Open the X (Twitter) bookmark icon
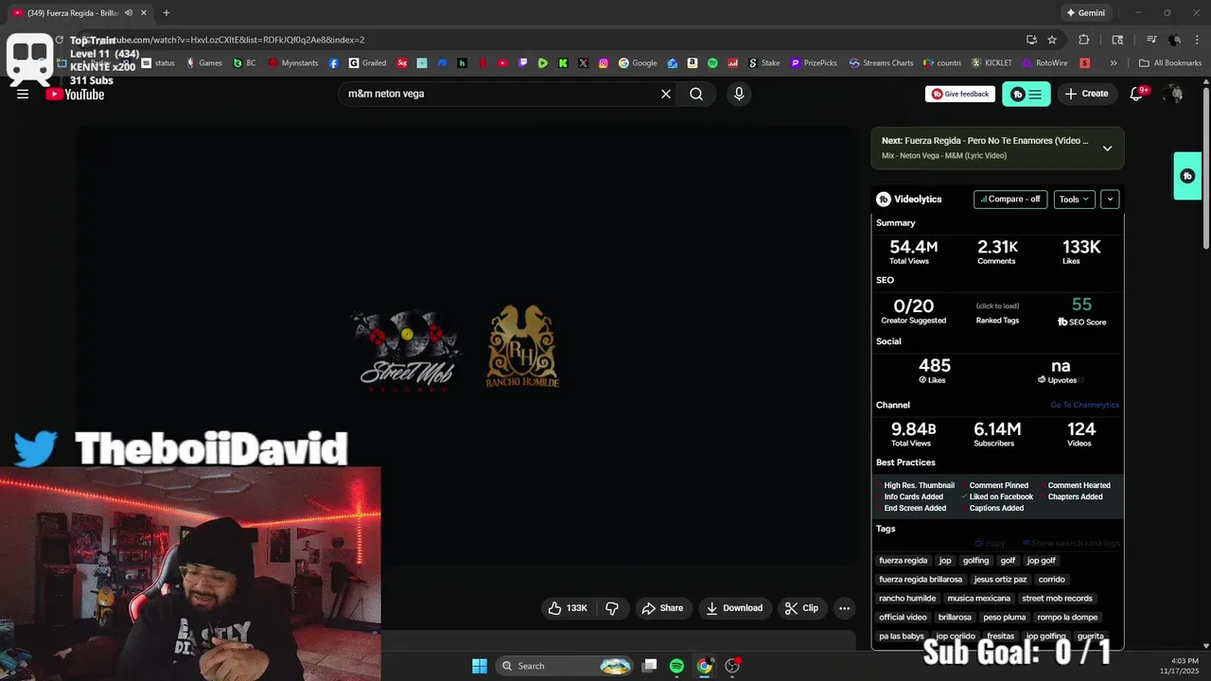The image size is (1211, 681). pyautogui.click(x=583, y=63)
